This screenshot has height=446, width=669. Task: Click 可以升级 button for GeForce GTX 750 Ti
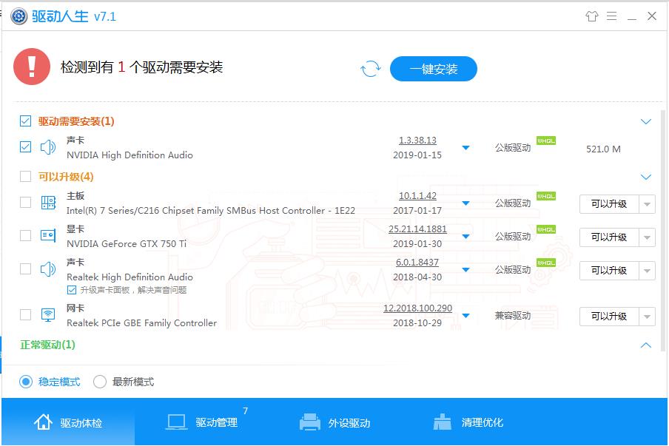coord(609,237)
